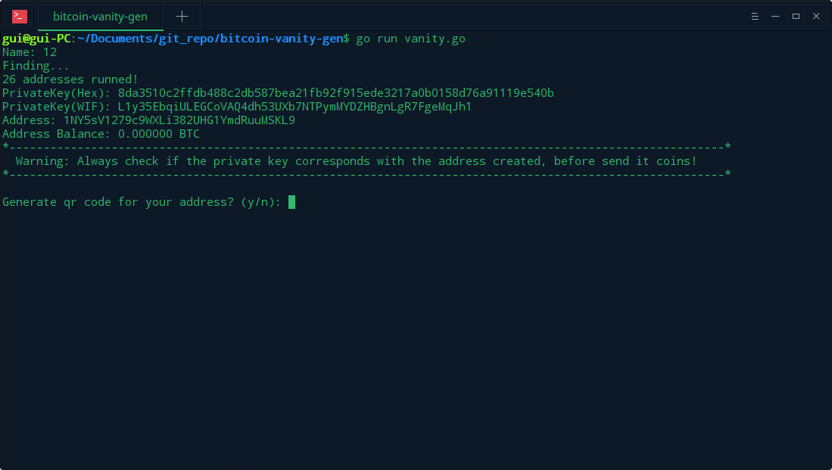Select the bitcoin-vanity-gen tab

coord(100,17)
